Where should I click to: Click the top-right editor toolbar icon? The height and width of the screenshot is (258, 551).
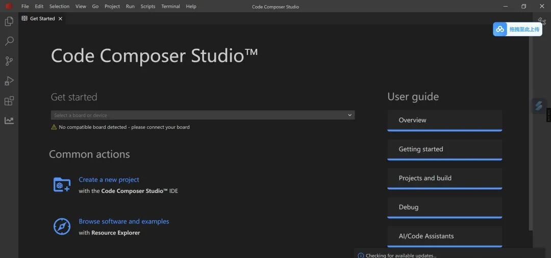click(541, 21)
